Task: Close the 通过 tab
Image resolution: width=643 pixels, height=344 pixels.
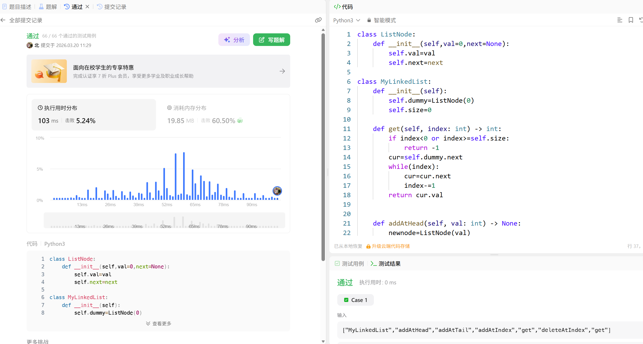Action: click(x=87, y=7)
